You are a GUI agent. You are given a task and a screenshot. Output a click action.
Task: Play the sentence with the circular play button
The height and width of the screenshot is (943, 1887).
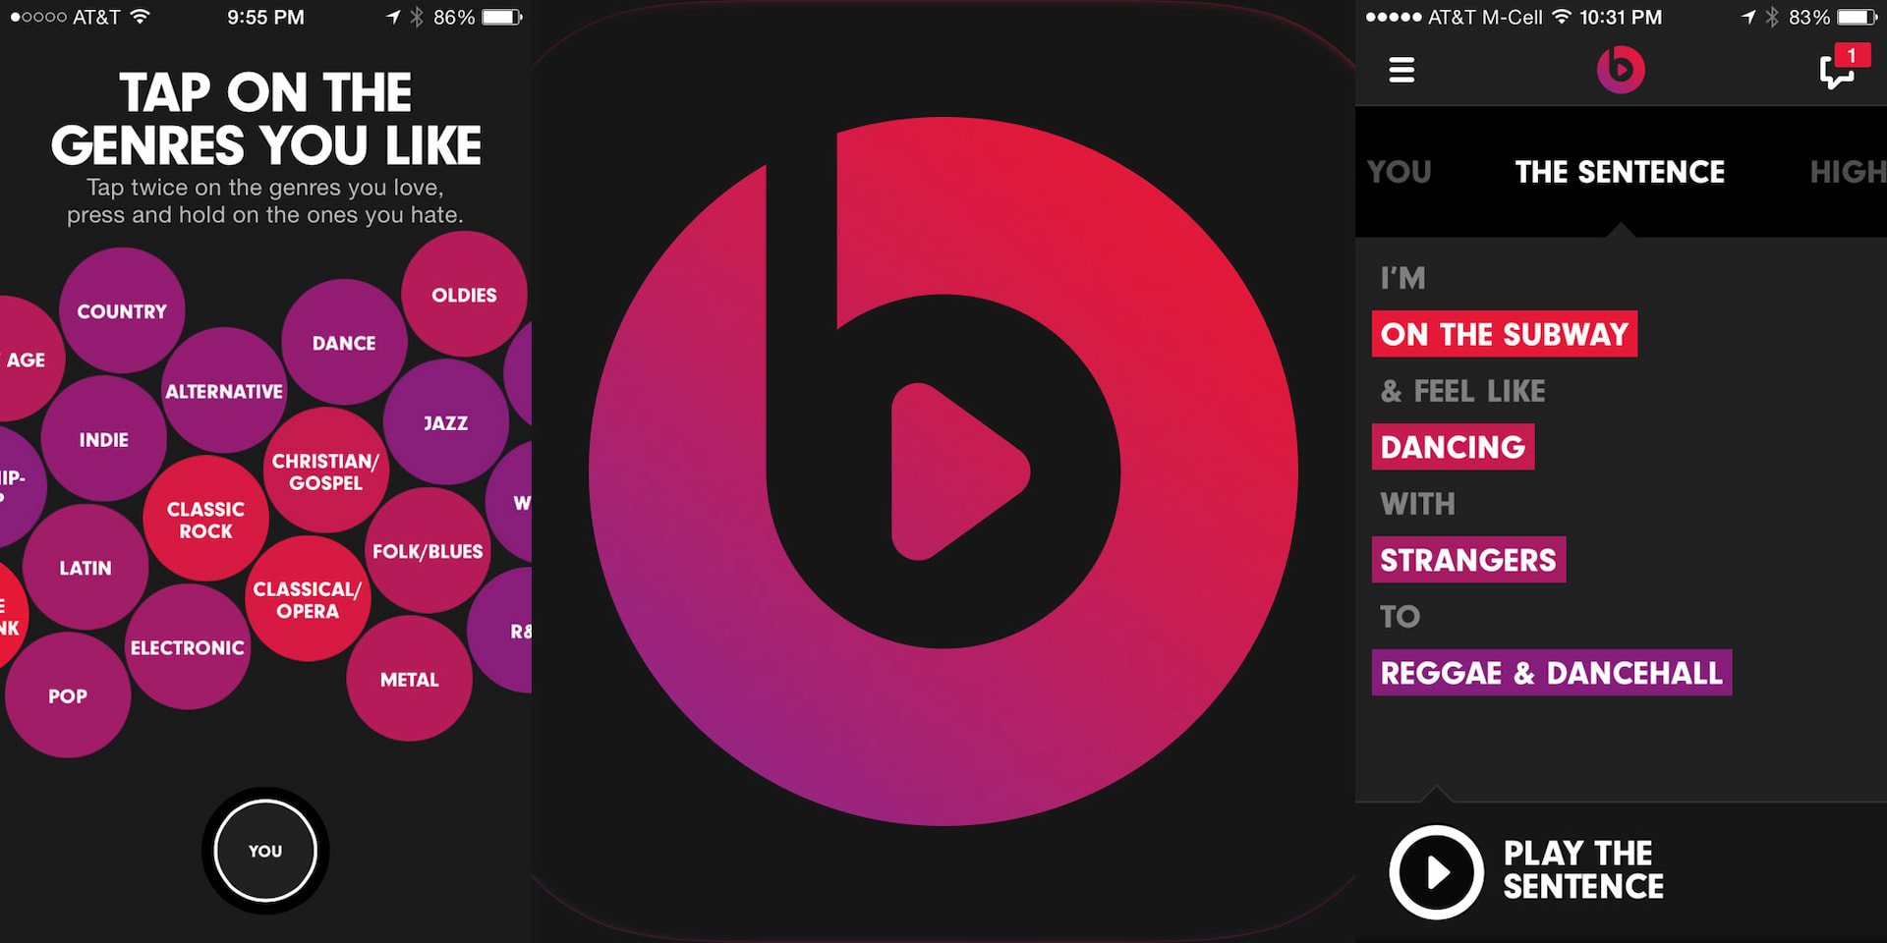click(x=1436, y=871)
